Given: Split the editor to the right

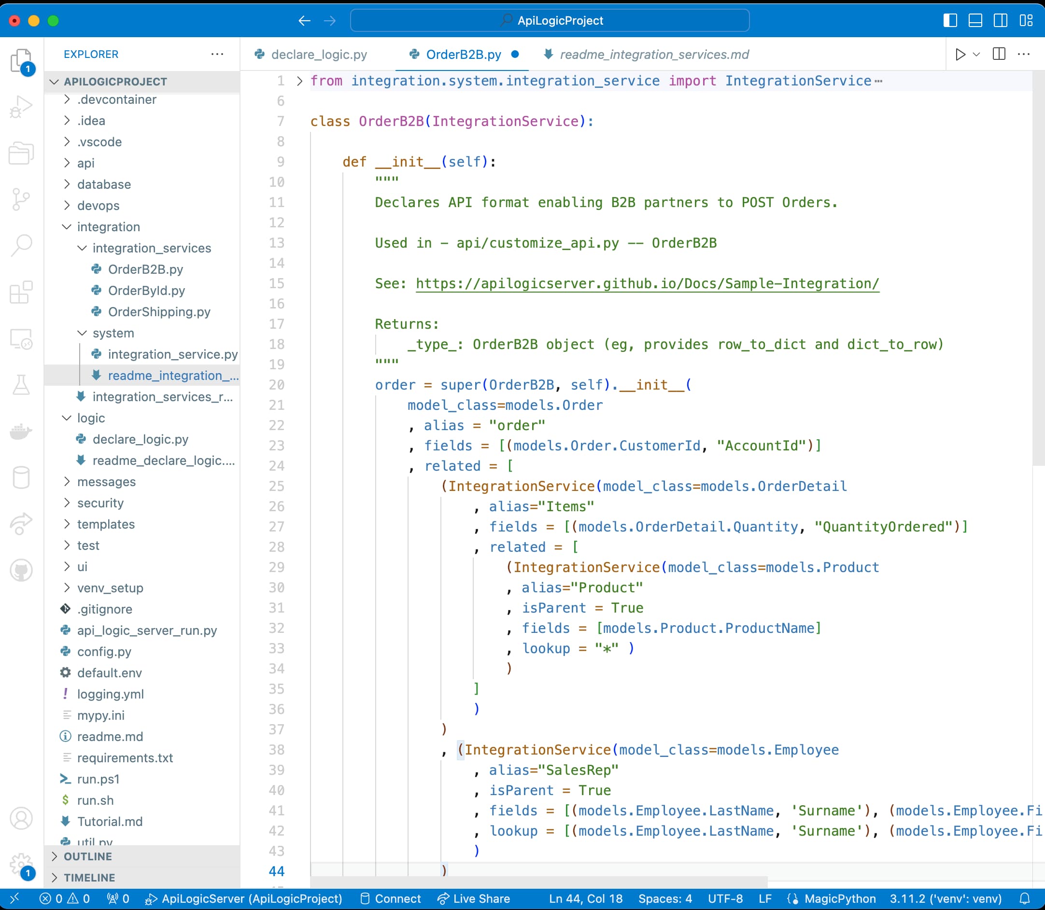Looking at the screenshot, I should coord(999,55).
